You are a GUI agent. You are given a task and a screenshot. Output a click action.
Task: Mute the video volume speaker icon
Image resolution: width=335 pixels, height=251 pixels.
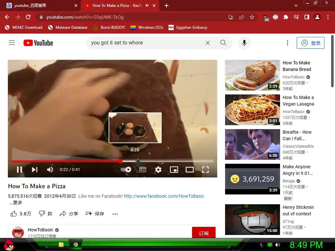tap(50, 170)
